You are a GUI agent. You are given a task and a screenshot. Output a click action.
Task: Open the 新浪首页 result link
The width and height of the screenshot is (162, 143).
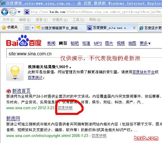click(x=21, y=91)
